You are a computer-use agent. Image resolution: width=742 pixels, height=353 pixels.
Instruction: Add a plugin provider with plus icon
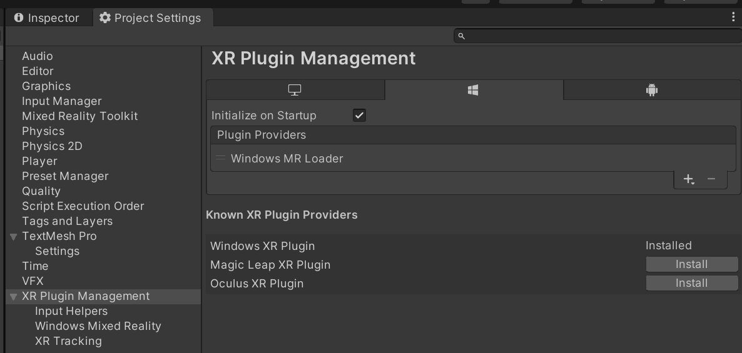(x=689, y=179)
